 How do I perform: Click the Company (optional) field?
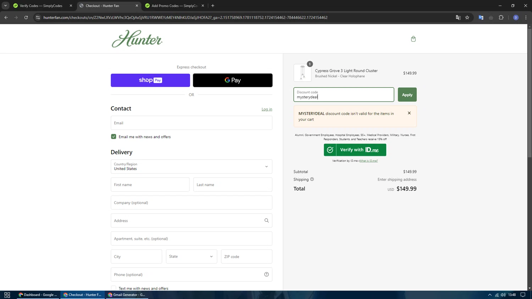[192, 203]
